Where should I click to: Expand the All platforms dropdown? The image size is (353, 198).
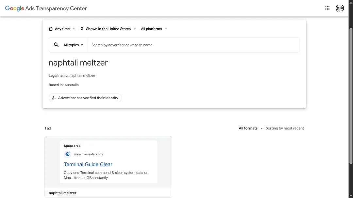[x=154, y=29]
